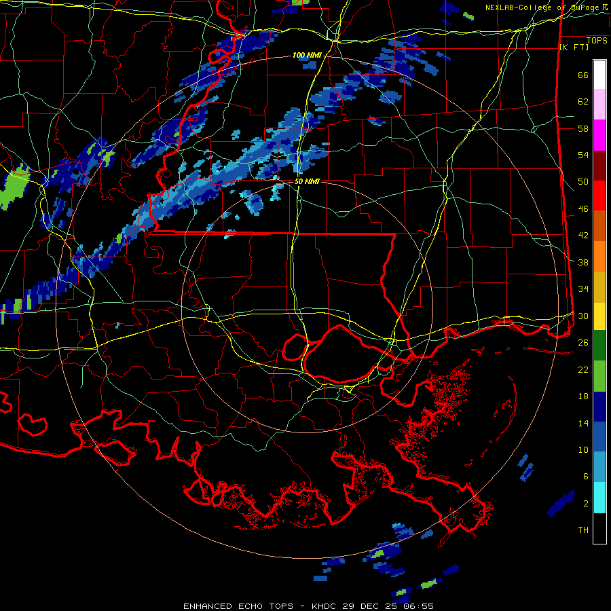Click the TH legend label

[x=583, y=530]
